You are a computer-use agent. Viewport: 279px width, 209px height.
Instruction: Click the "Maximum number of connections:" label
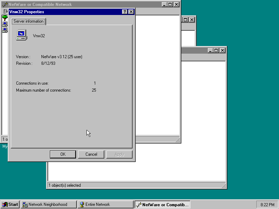pyautogui.click(x=44, y=90)
